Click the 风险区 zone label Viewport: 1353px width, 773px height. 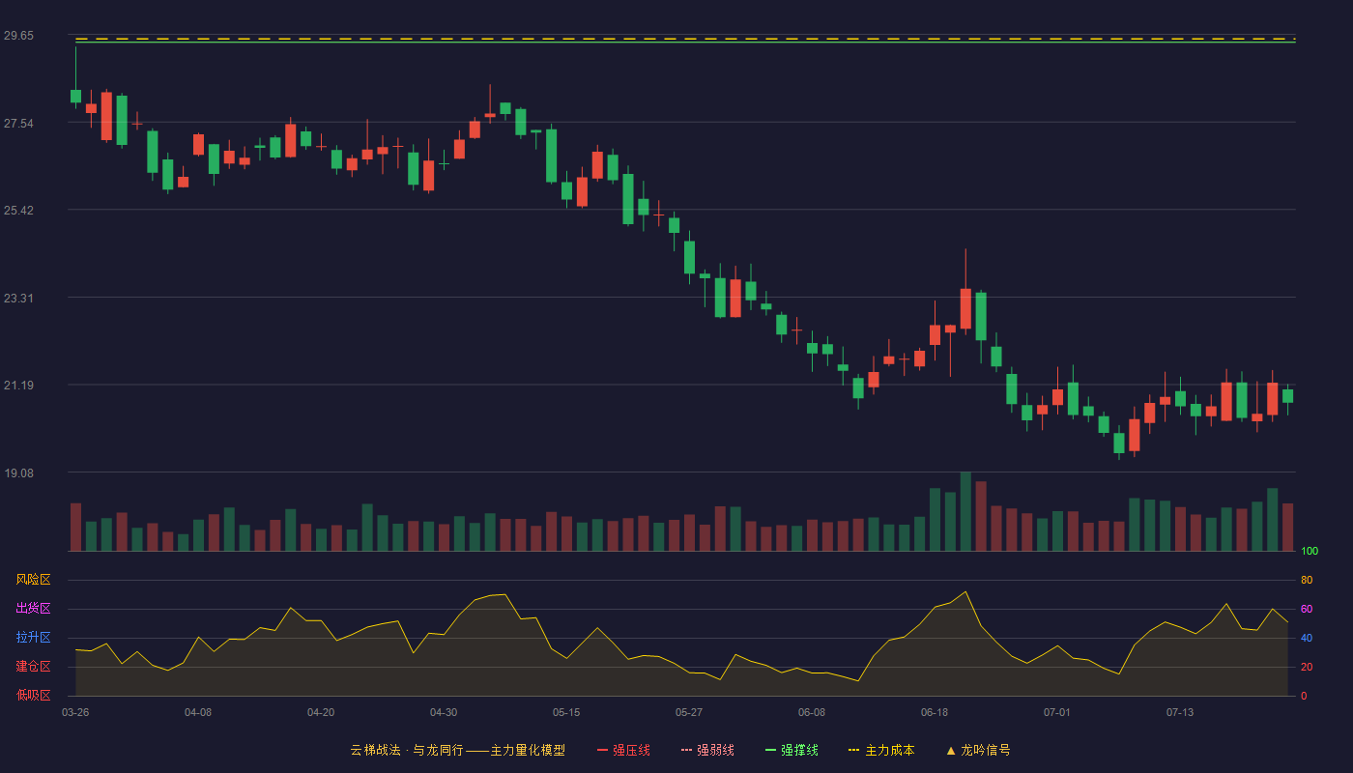pyautogui.click(x=33, y=580)
